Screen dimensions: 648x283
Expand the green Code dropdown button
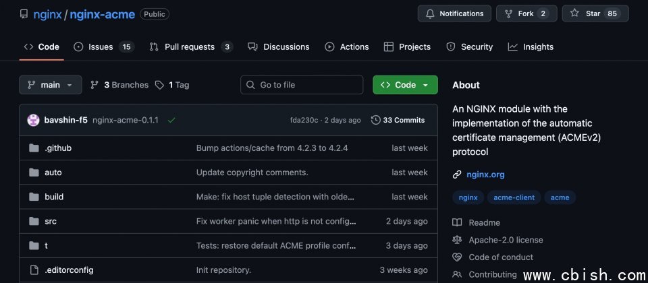coord(405,85)
